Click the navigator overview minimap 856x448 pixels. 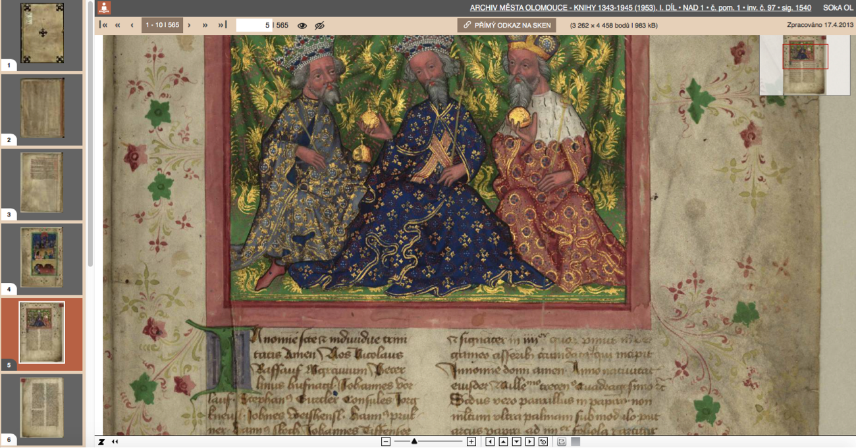[x=805, y=65]
